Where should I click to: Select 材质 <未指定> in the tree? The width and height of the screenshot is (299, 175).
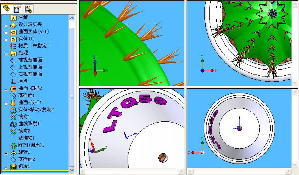(x=34, y=46)
